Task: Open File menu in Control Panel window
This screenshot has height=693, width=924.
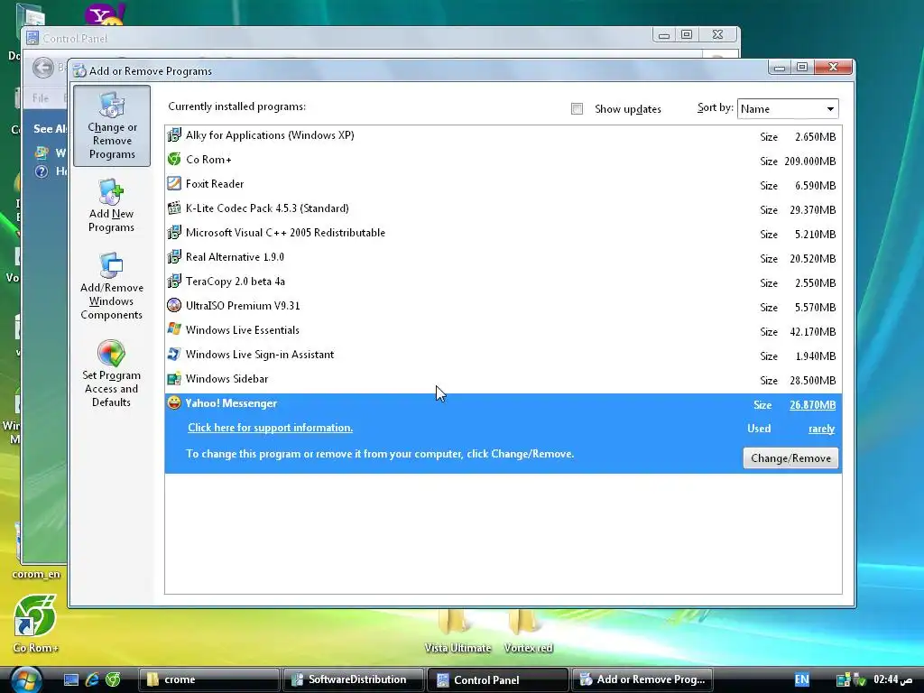Action: [x=40, y=97]
